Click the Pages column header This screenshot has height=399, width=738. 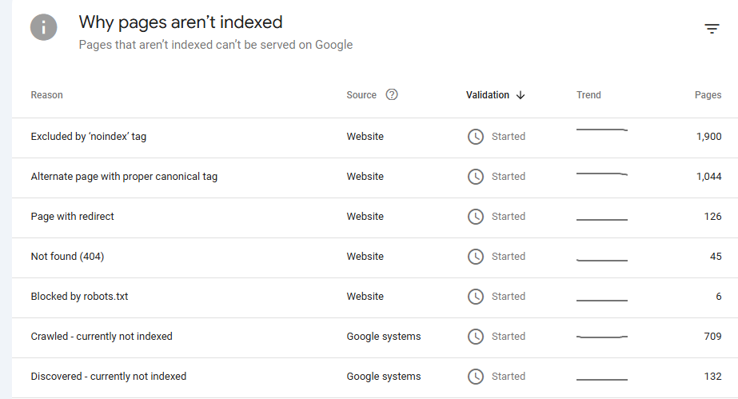(708, 95)
